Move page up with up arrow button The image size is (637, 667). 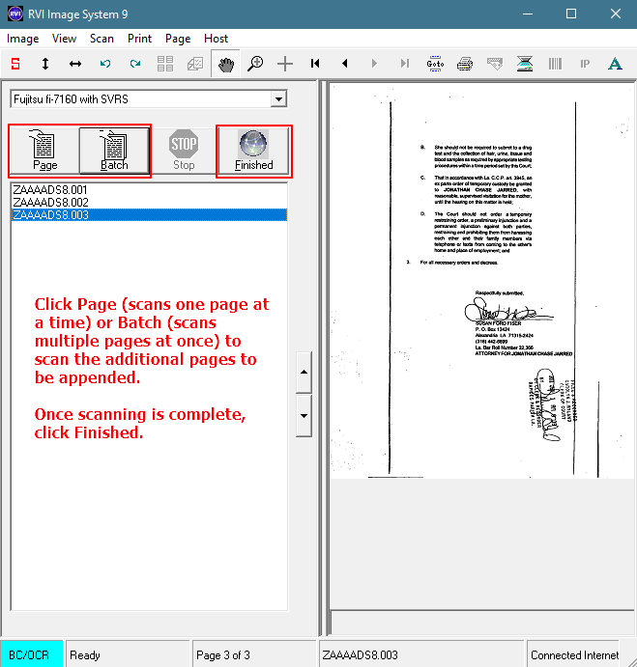tap(304, 372)
